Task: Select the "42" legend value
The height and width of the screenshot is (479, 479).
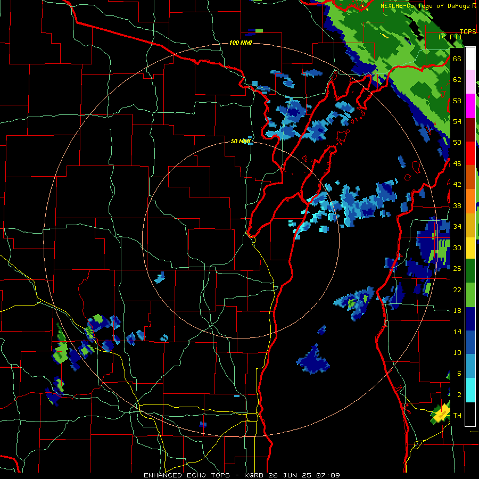Action: 457,185
